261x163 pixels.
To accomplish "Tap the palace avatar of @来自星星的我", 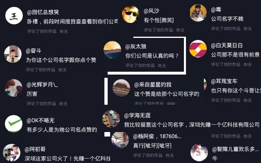I will pyautogui.click(x=121, y=88).
